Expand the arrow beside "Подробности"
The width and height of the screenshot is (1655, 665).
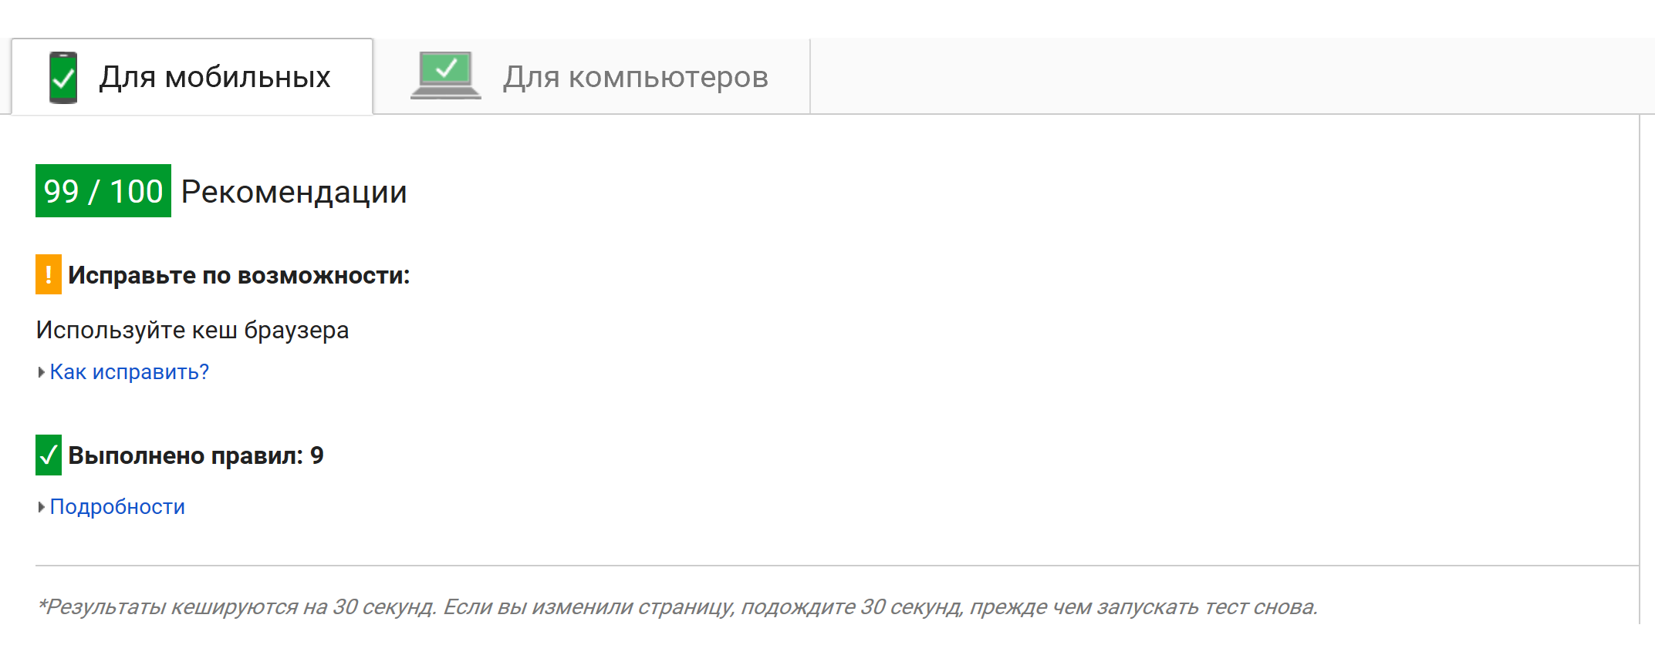(42, 507)
